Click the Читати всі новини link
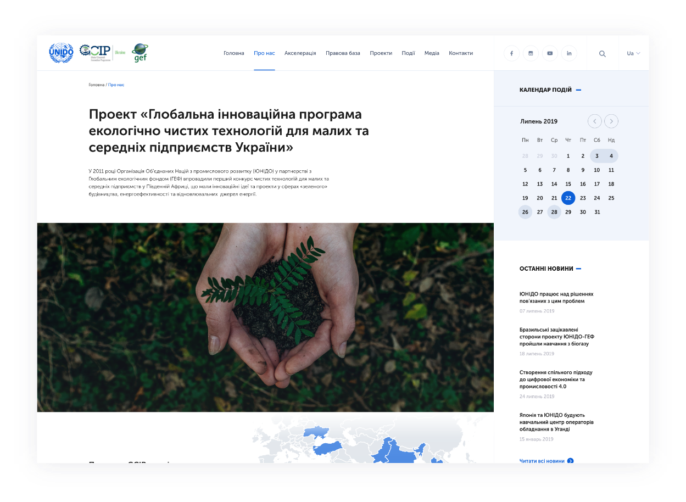This screenshot has width=686, height=502. tap(542, 461)
